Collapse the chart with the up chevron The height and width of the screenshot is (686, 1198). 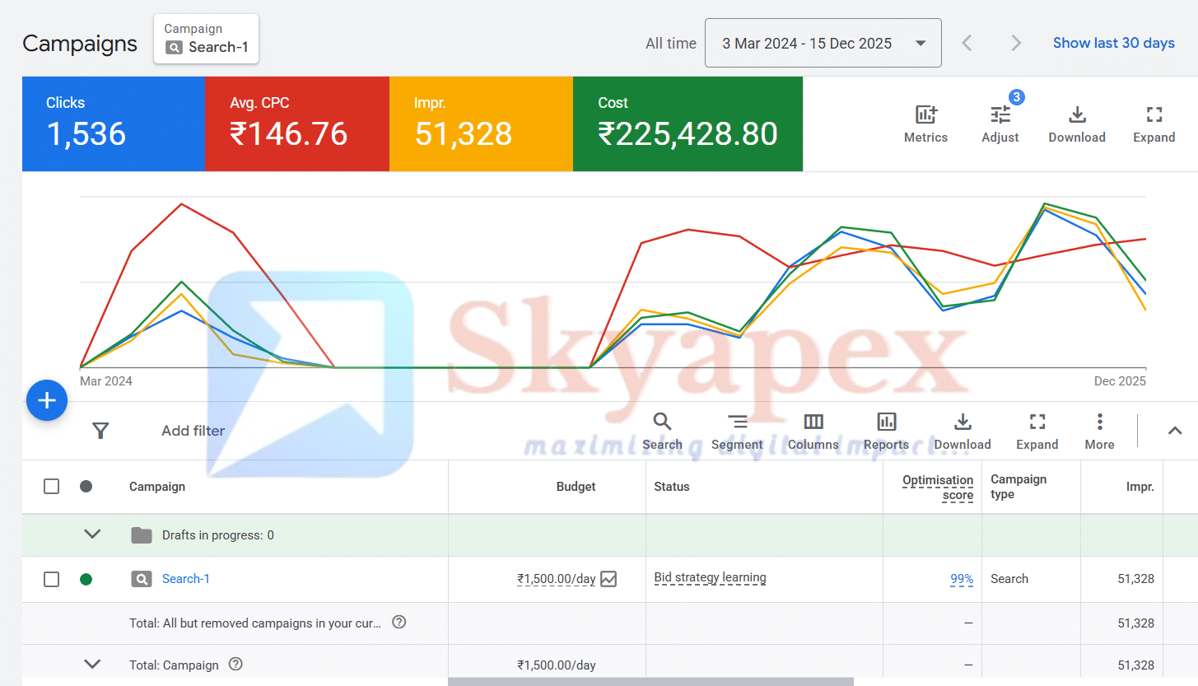1175,431
